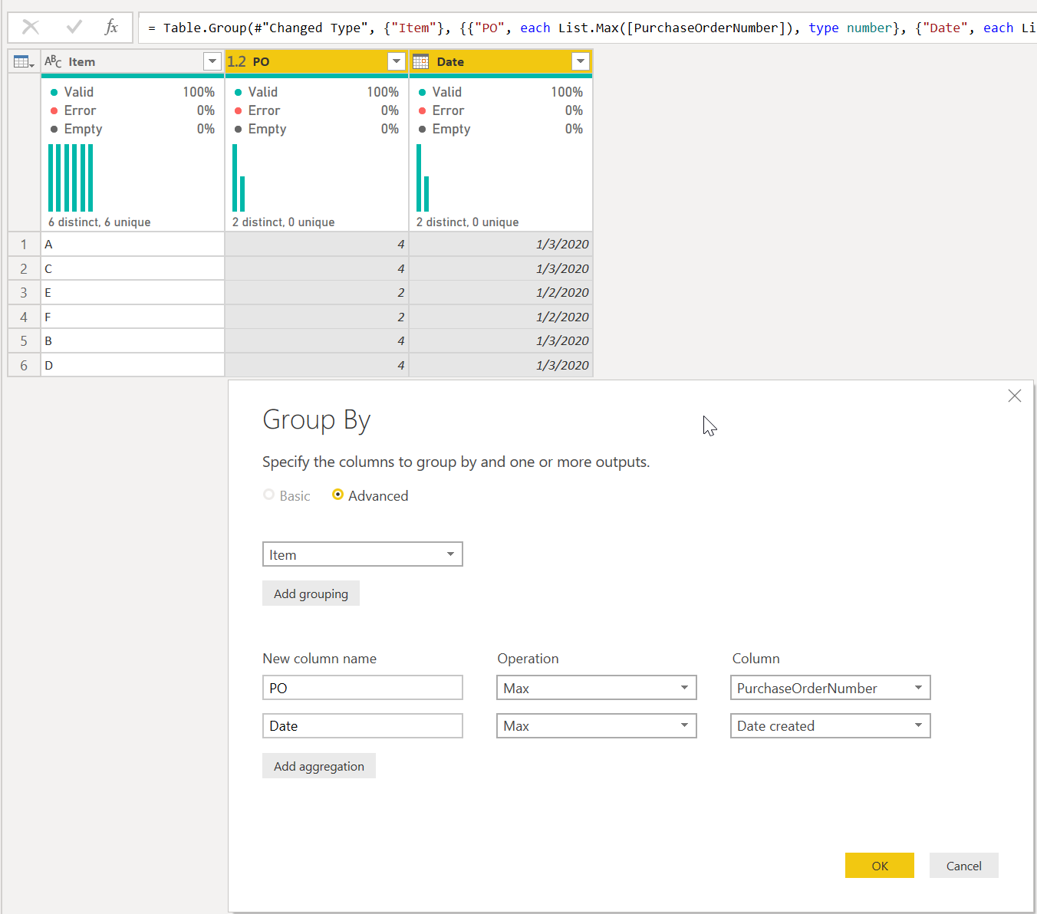
Task: Open the PurchaseOrderNumber column dropdown
Action: point(831,688)
